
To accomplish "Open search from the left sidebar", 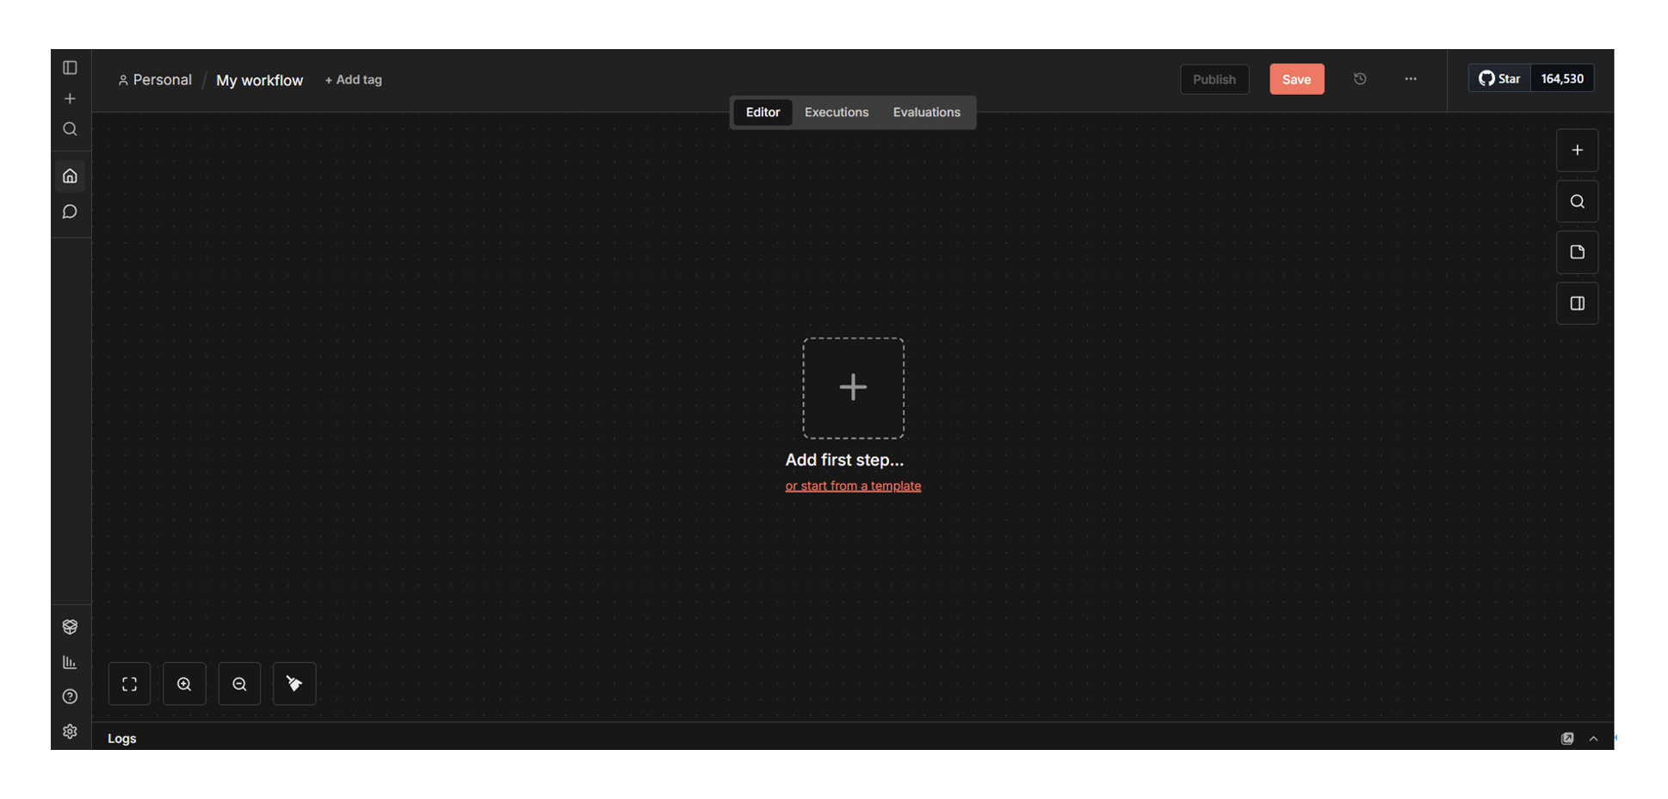I will (x=70, y=129).
